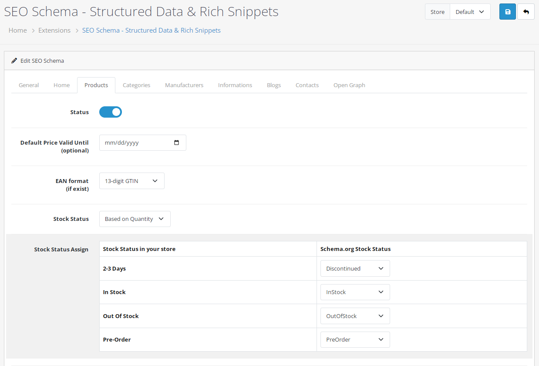Open the Informations tab

235,85
